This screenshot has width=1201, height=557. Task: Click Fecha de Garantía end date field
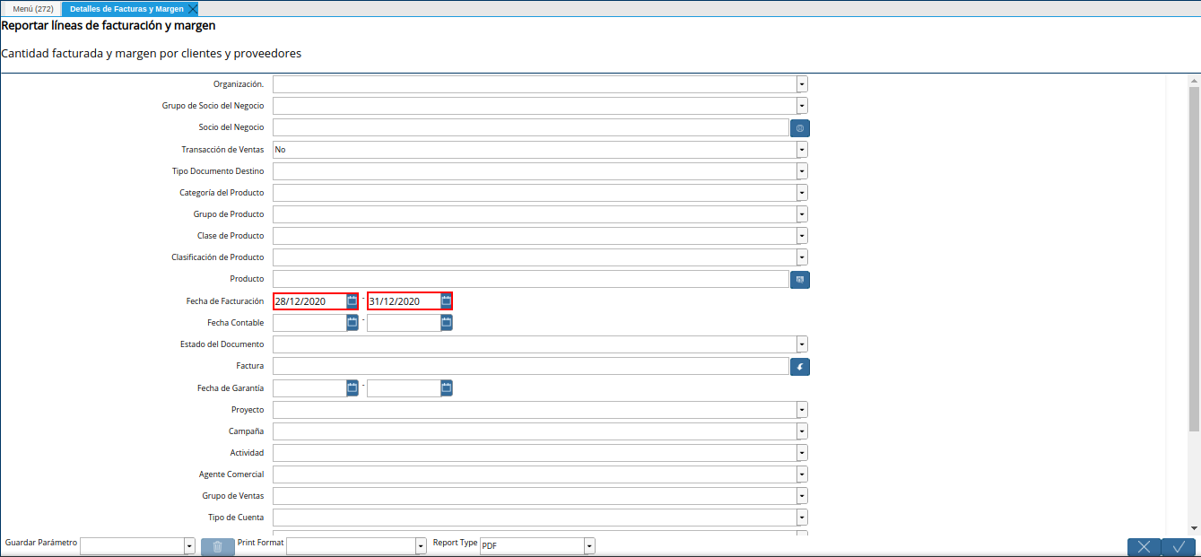pos(404,388)
